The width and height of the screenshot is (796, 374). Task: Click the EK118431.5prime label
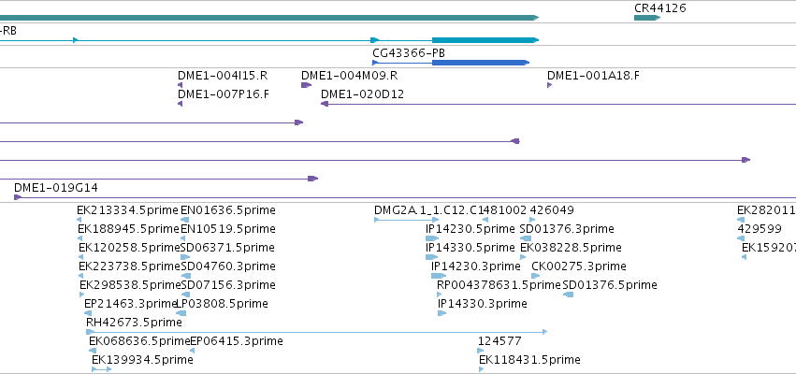pos(529,360)
